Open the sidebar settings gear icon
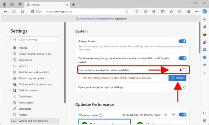Viewport: 209px width, 125px height. click(x=204, y=121)
